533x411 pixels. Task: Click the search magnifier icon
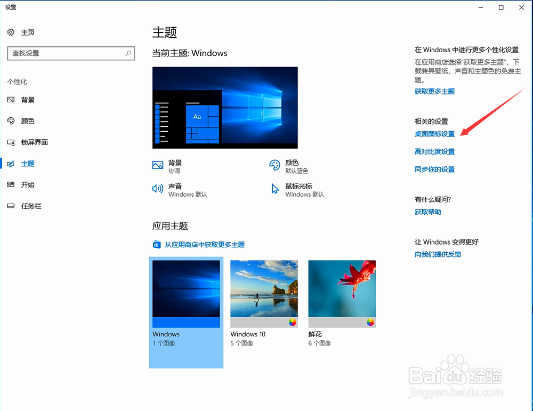point(128,53)
